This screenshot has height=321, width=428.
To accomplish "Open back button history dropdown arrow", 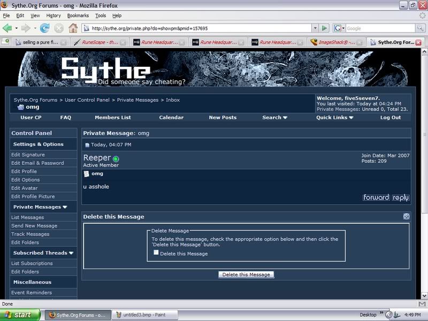I will [x=17, y=28].
